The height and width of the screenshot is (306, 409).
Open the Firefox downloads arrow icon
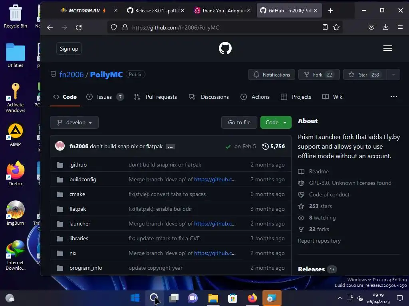pos(385,27)
